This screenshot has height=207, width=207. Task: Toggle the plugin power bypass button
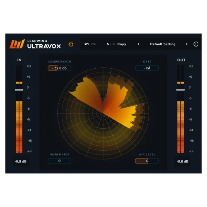(71, 44)
